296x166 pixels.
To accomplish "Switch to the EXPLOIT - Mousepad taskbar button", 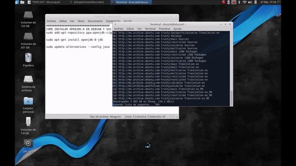I will click(44, 2).
